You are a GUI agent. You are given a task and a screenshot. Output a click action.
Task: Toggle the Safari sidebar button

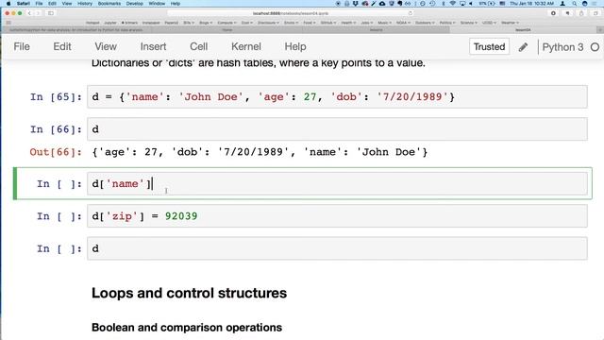coord(51,13)
